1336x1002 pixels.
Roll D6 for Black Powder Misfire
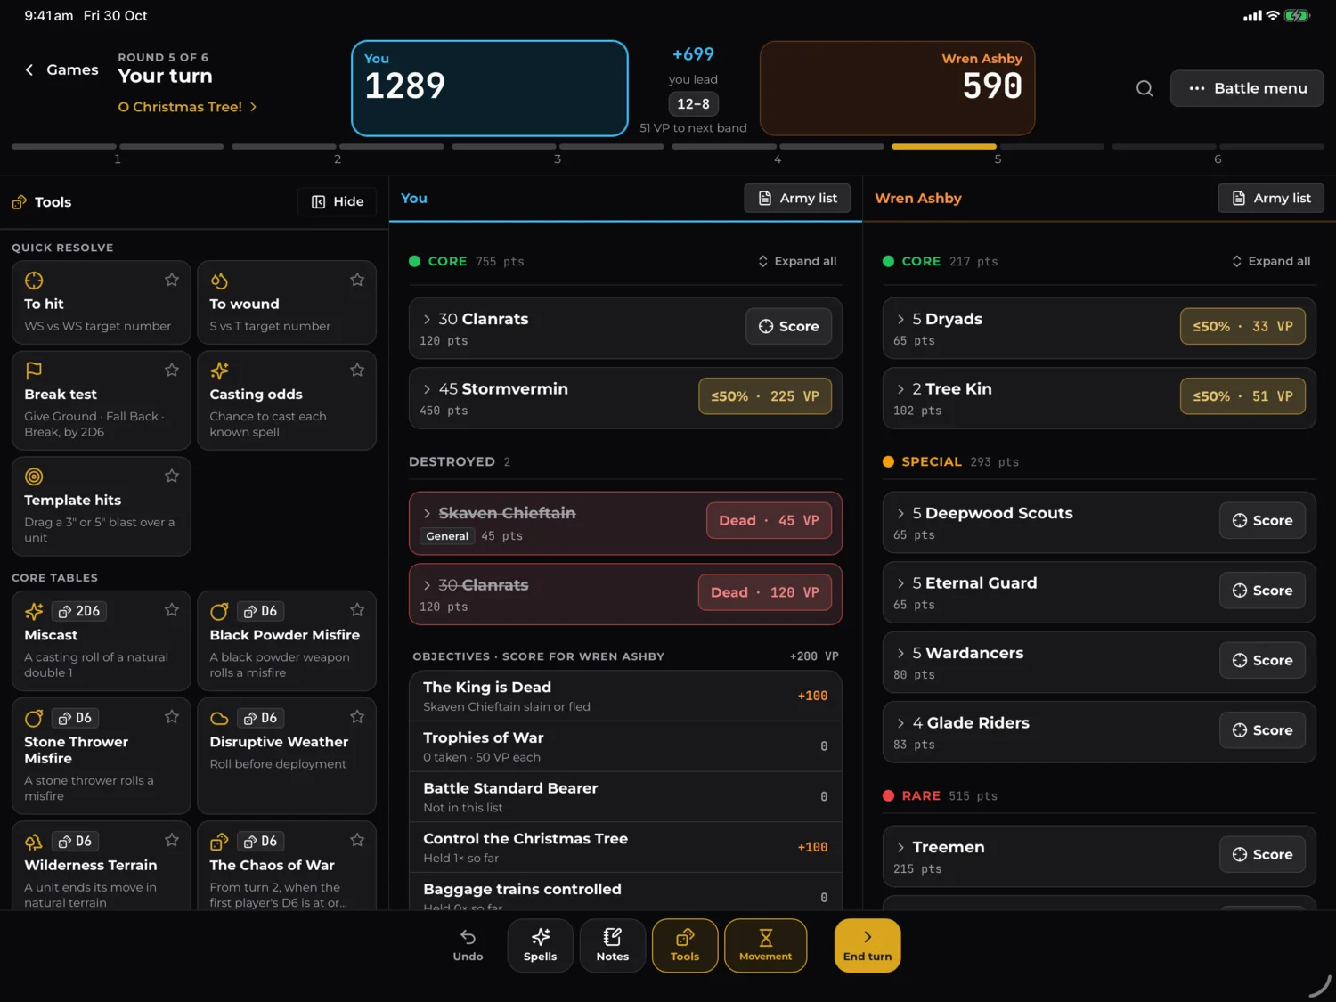click(x=260, y=611)
